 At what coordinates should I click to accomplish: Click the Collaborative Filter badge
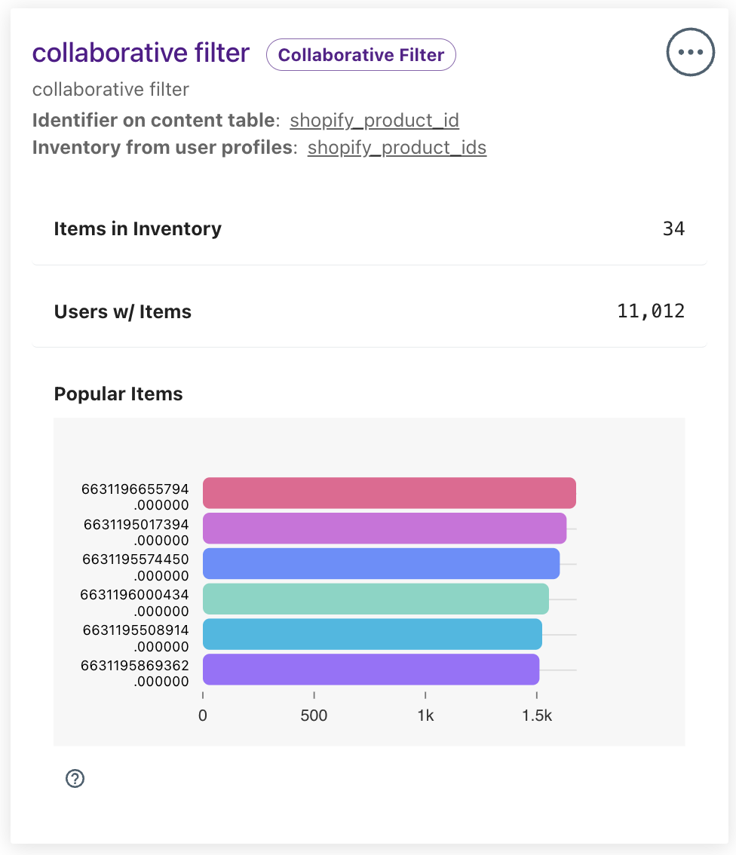click(x=361, y=55)
